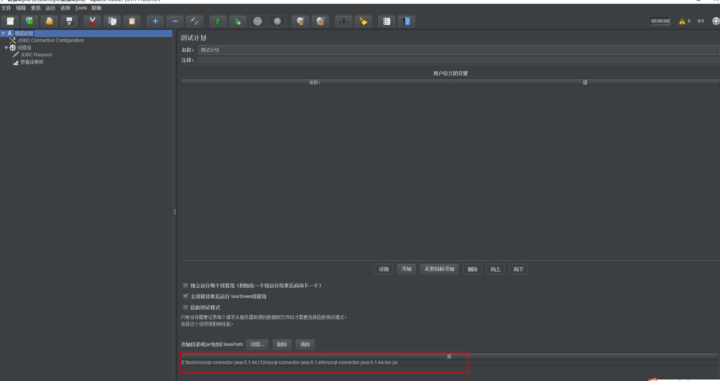The image size is (720, 381).
Task: Click the 察看结果树 listener icon
Action: (16, 62)
